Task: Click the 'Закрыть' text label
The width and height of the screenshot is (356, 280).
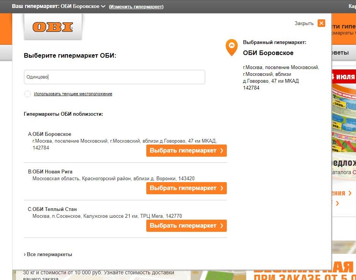Action: pyautogui.click(x=304, y=24)
